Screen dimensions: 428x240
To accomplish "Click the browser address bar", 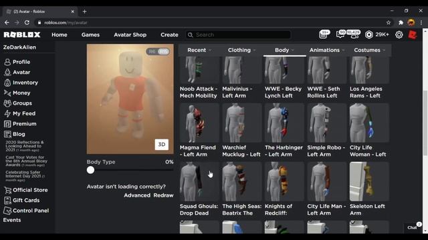I will point(210,23).
